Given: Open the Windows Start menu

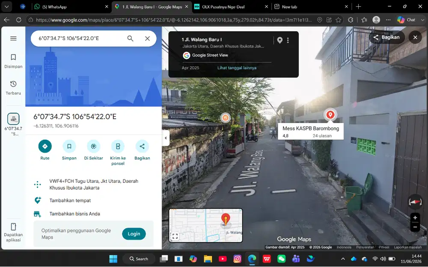Looking at the screenshot, I should click(x=113, y=259).
